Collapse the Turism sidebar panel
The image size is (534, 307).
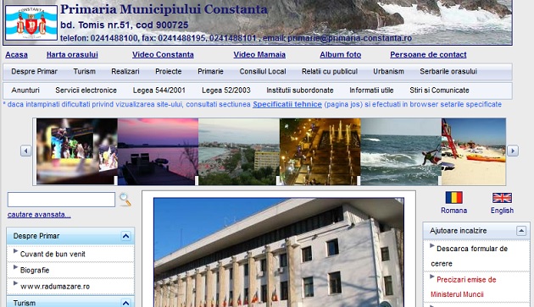(125, 303)
